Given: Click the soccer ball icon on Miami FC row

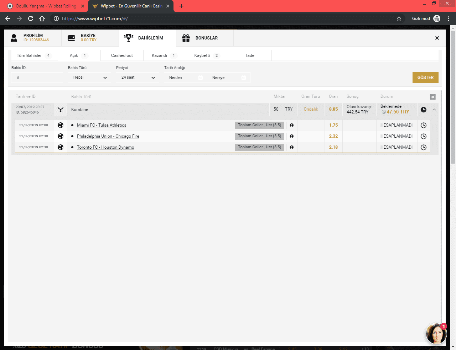Looking at the screenshot, I should (61, 125).
